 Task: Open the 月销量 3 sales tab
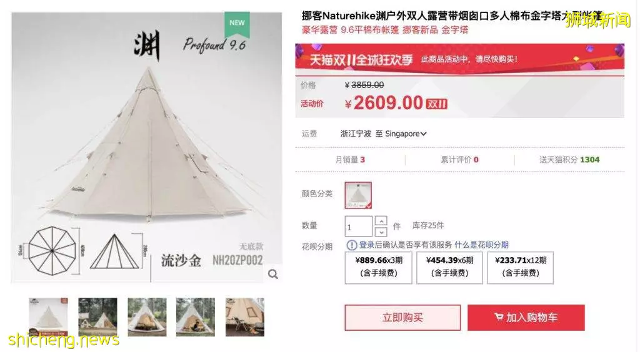pos(350,160)
